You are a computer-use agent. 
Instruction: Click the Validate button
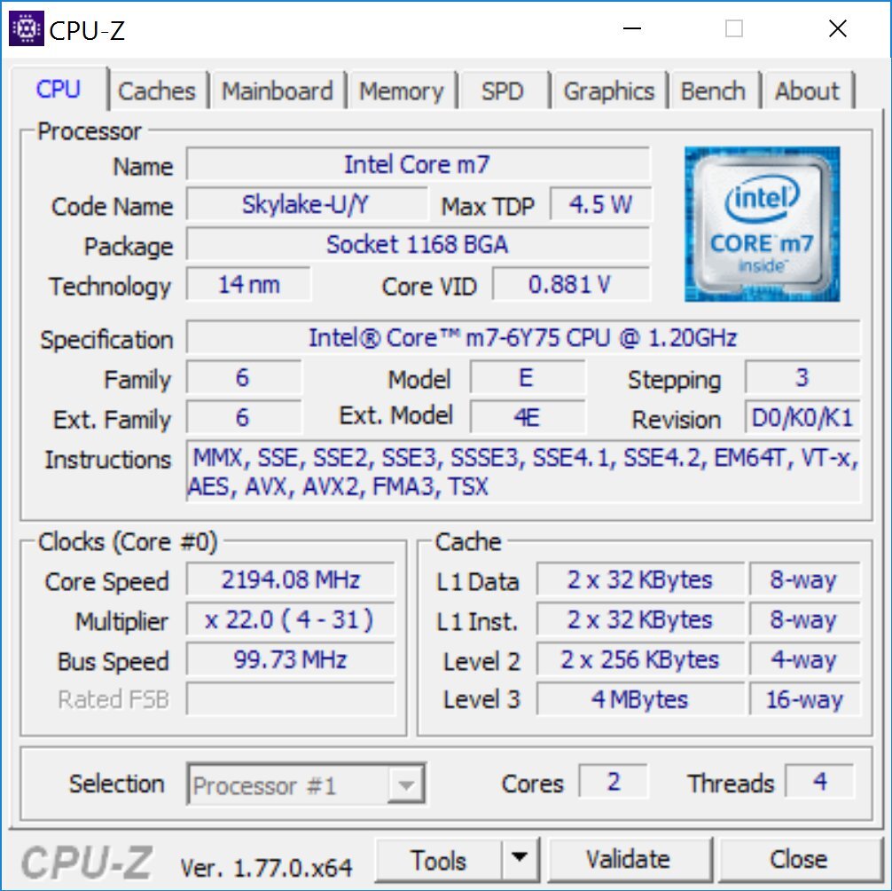628,859
